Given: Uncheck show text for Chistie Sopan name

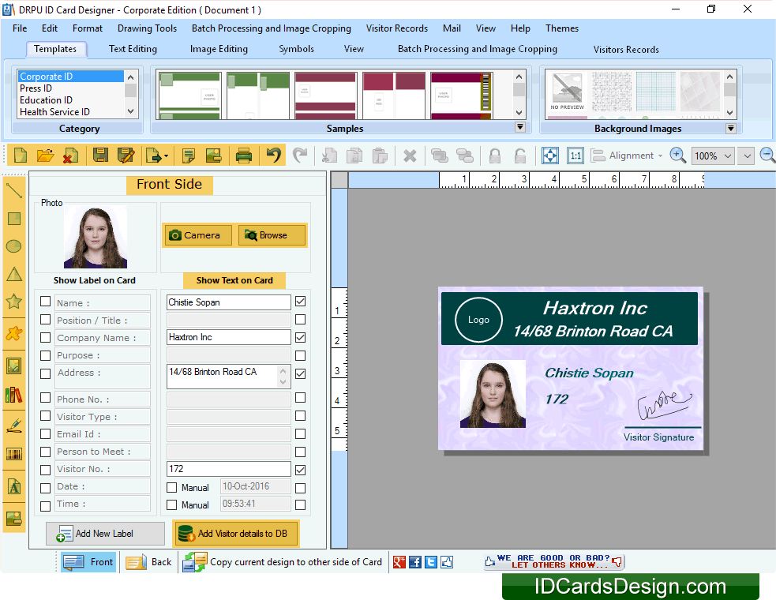Looking at the screenshot, I should click(301, 302).
